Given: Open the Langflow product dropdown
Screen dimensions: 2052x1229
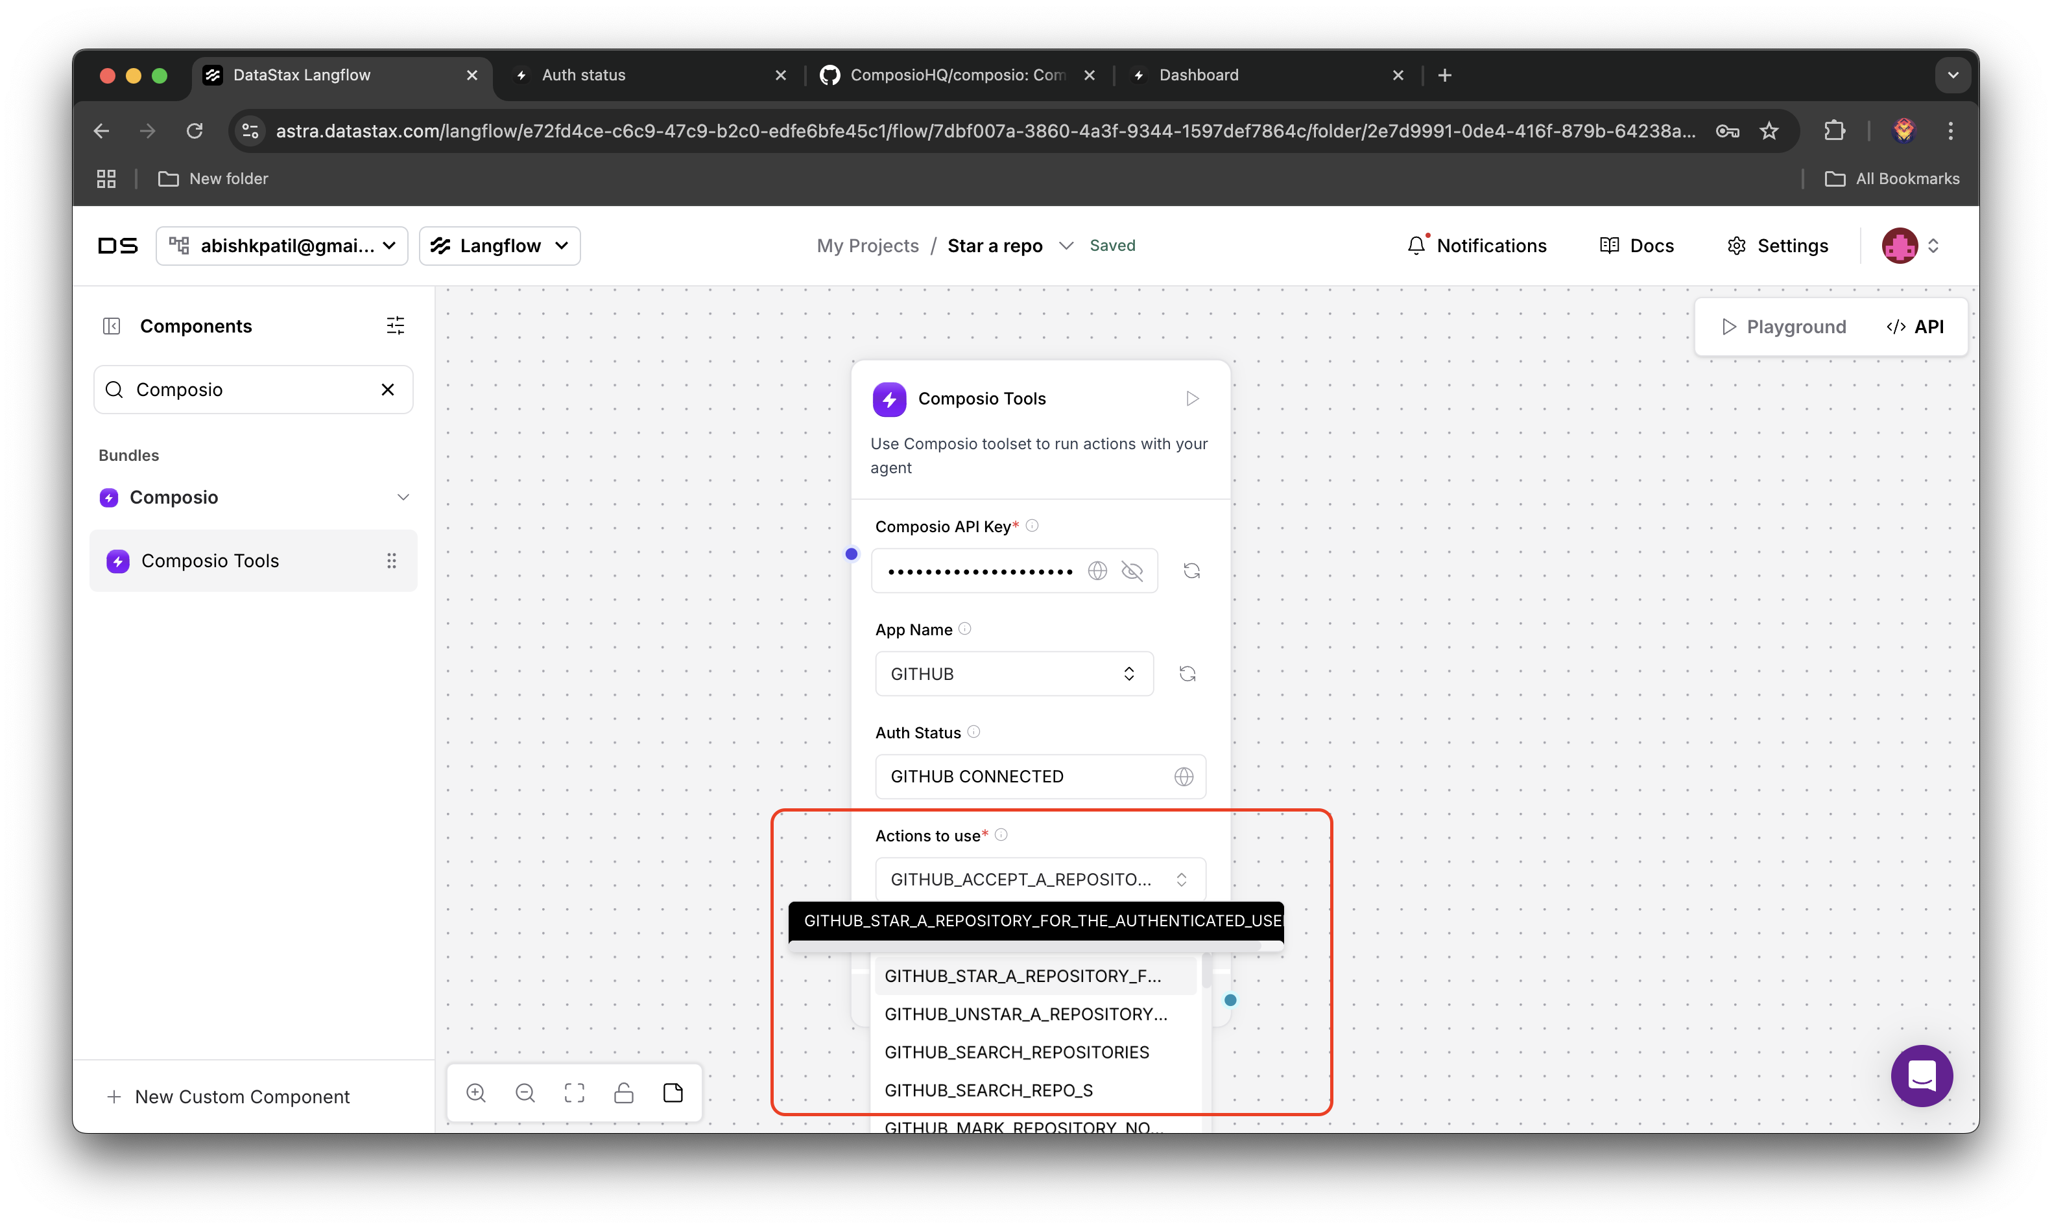Looking at the screenshot, I should pyautogui.click(x=499, y=246).
